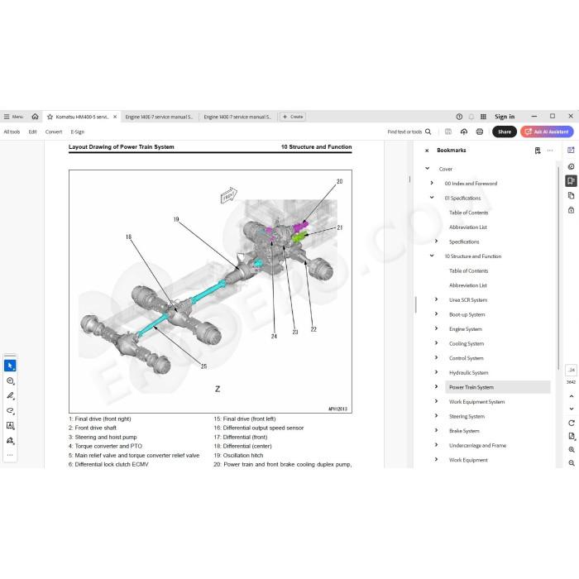This screenshot has height=579, width=579.
Task: Open the AI assistant side panel icon
Action: point(571,150)
